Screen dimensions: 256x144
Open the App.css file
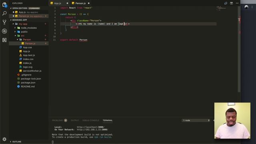(28, 47)
